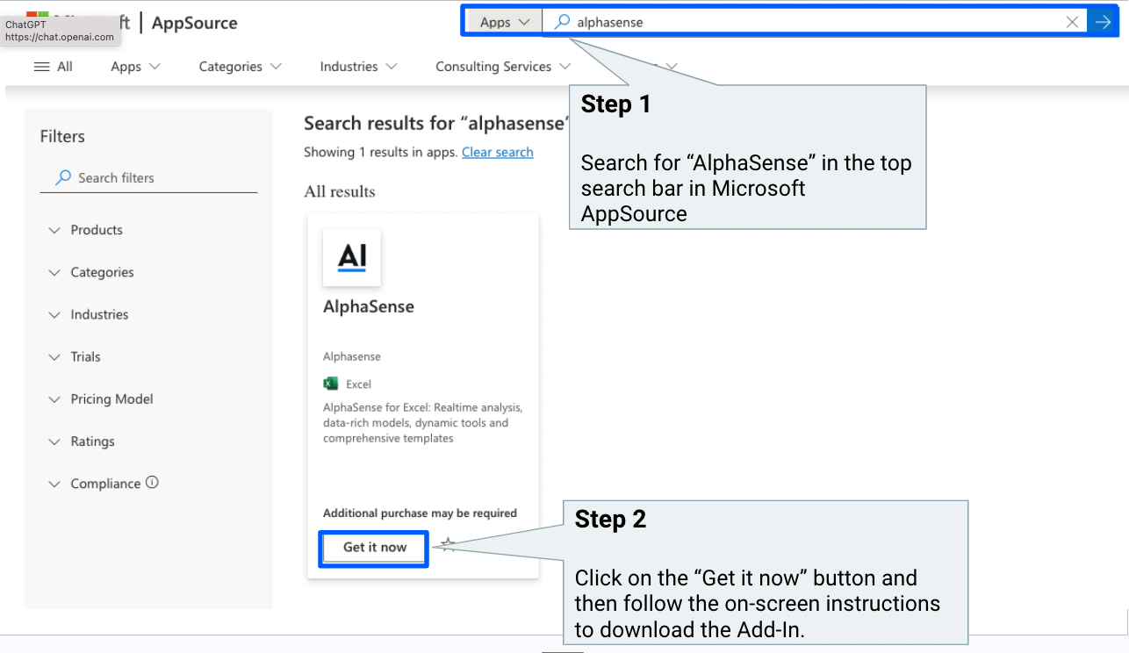Viewport: 1129px width, 653px height.
Task: Expand the Industries navigation menu
Action: click(x=358, y=67)
